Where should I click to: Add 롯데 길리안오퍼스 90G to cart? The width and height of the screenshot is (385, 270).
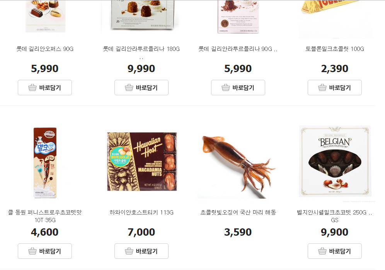[45, 88]
